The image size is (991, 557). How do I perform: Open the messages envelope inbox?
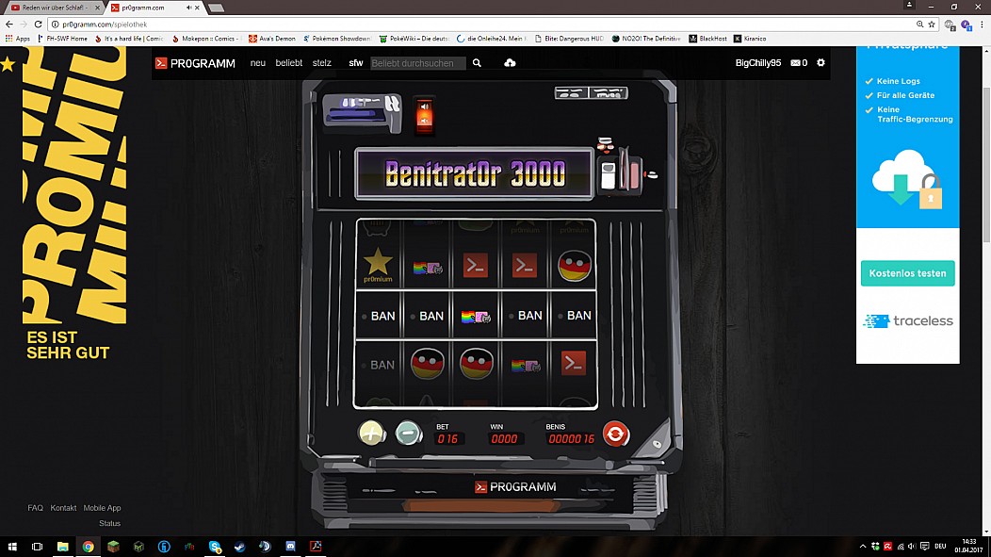tap(799, 63)
